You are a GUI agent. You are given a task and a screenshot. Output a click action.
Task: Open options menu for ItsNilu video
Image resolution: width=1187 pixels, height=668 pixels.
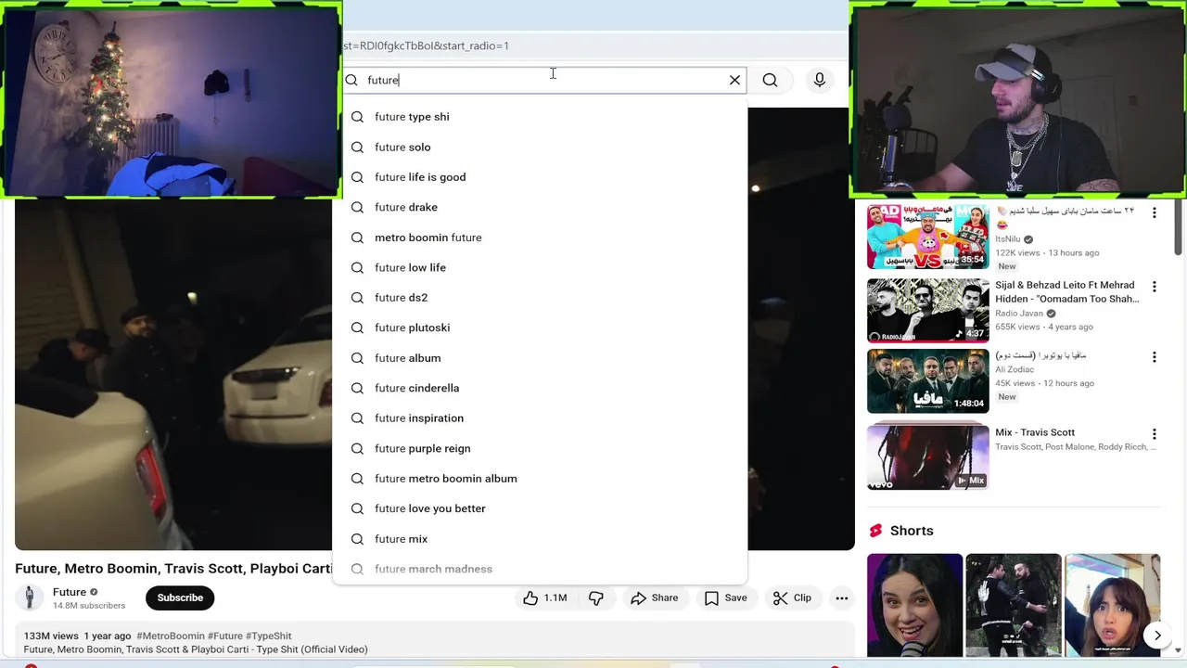click(x=1154, y=212)
